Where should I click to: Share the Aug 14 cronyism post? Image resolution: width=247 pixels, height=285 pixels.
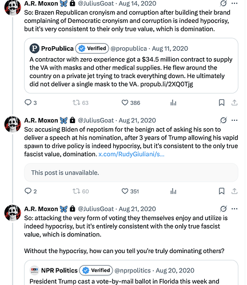[234, 103]
